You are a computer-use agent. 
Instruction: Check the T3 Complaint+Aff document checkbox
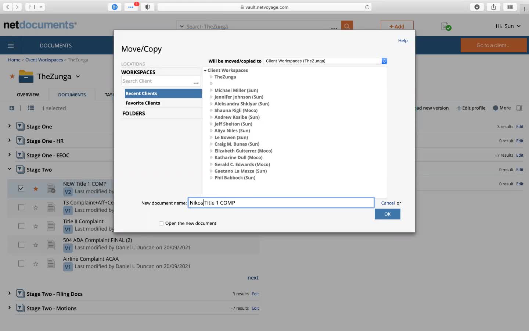(21, 207)
